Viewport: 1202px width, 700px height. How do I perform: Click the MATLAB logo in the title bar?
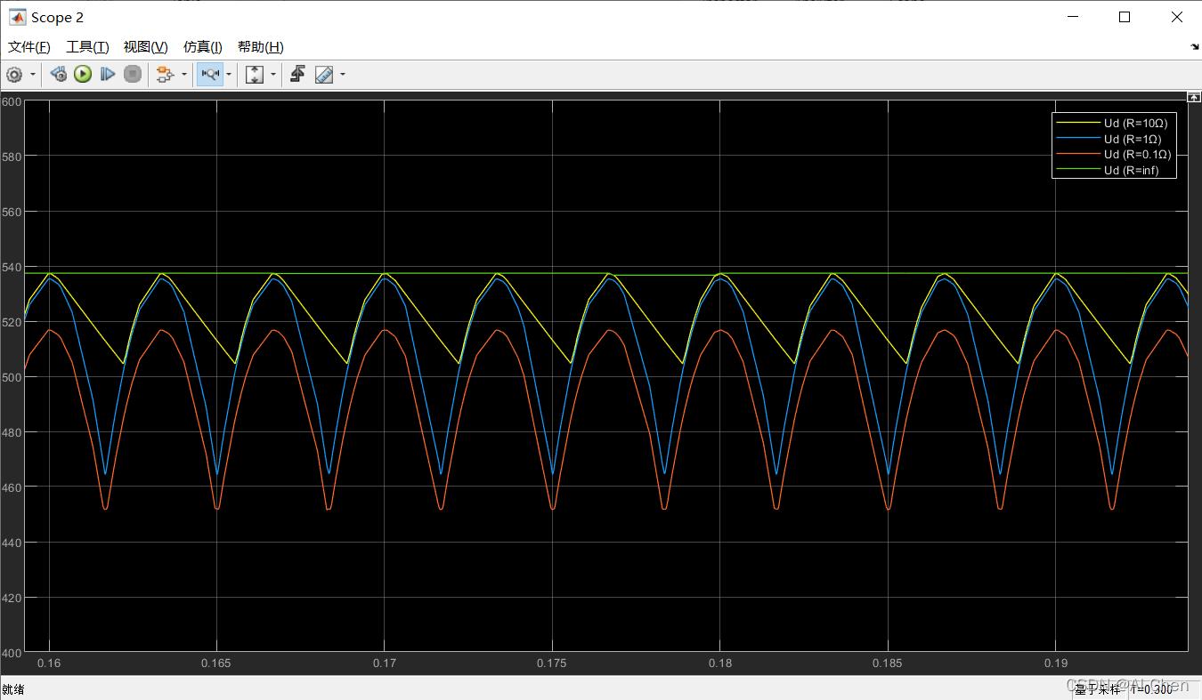coord(17,17)
